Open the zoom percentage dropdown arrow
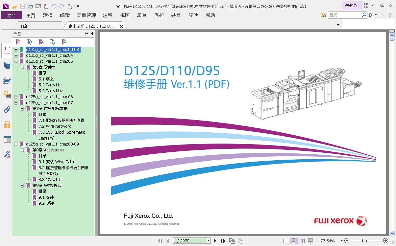 [x=342, y=241]
